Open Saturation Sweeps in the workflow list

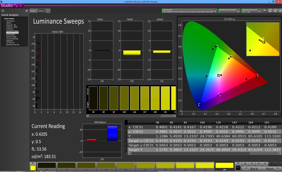(x=12, y=31)
